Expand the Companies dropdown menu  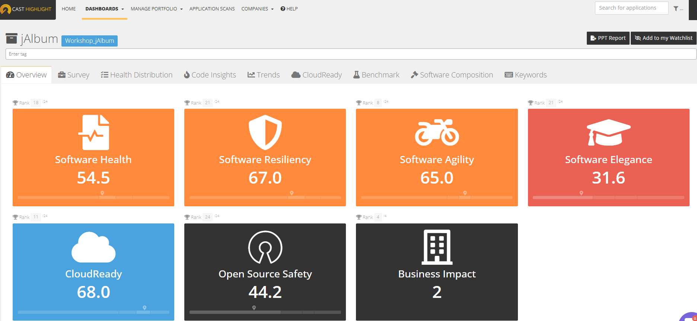point(257,9)
